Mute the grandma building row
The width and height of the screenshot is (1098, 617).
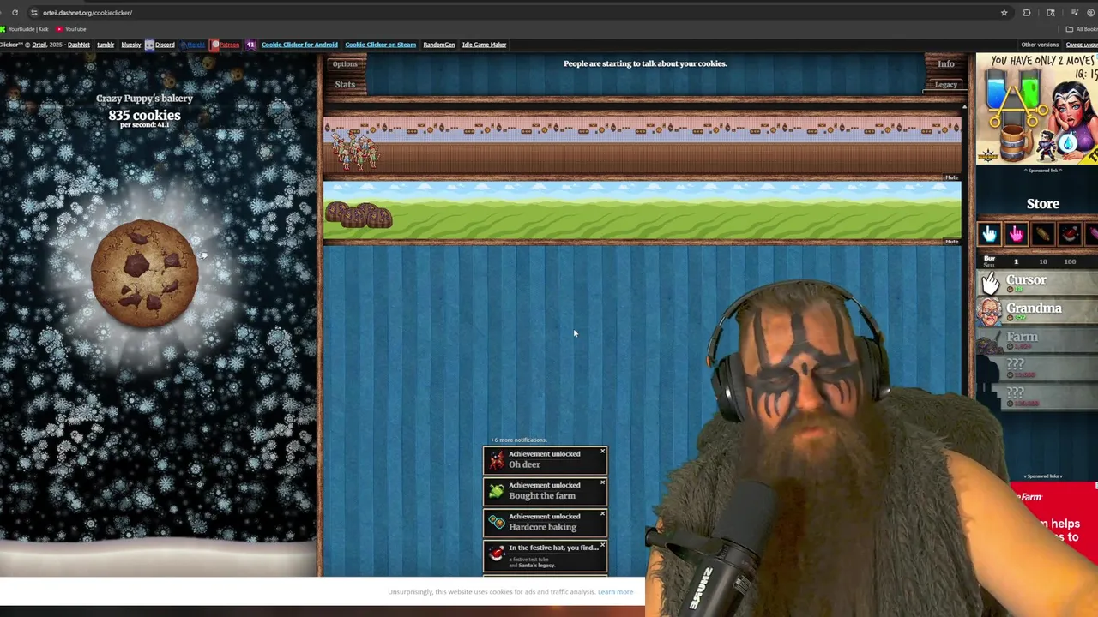coord(951,177)
